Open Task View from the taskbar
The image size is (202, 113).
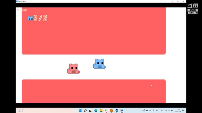pos(90,110)
